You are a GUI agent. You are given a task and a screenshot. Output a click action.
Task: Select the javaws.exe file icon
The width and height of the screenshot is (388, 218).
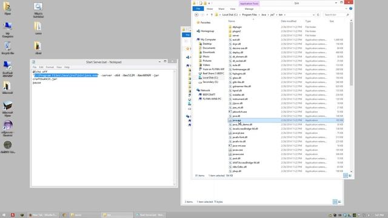pos(230,154)
